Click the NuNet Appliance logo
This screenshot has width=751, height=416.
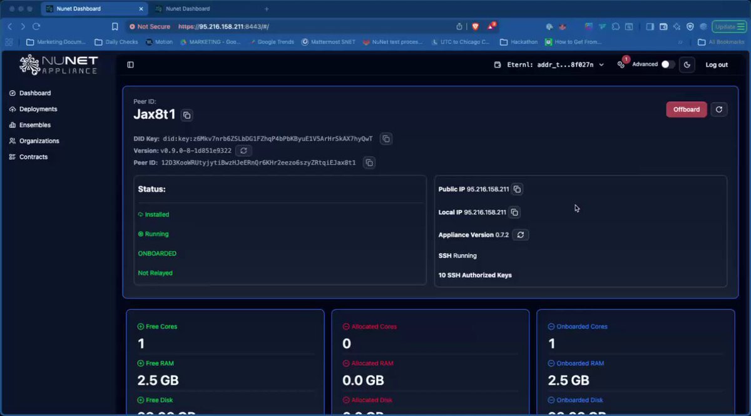(x=59, y=64)
